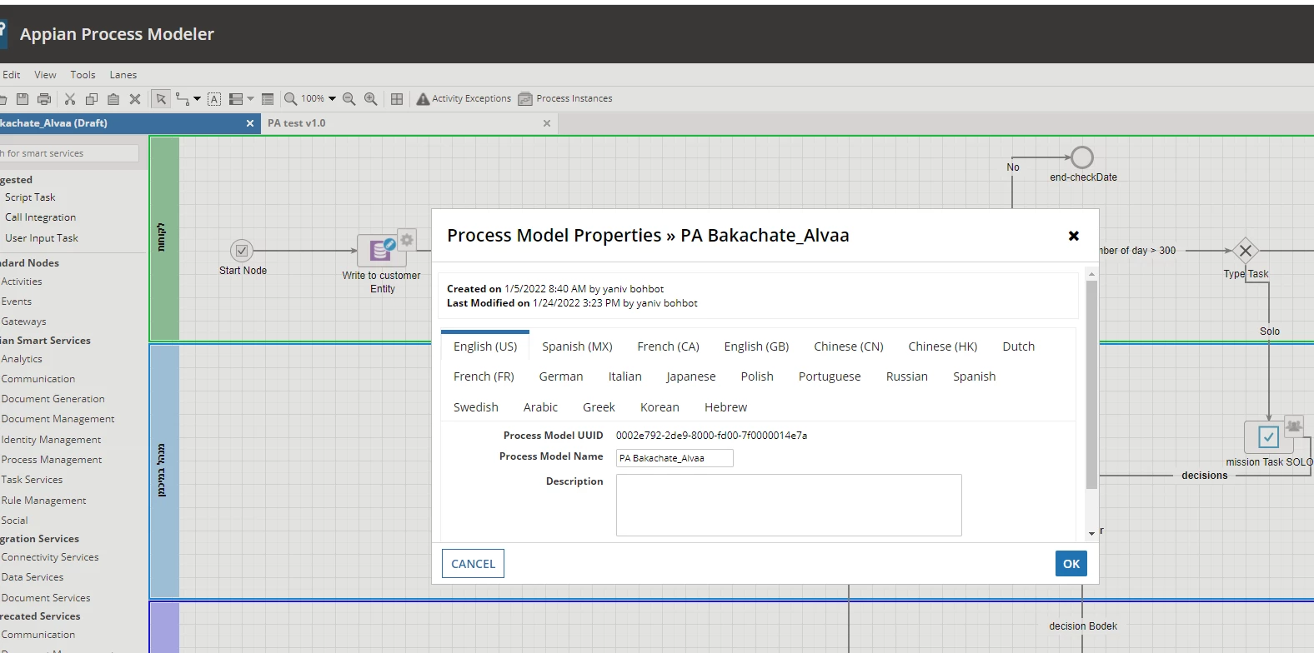Click the Copy icon in the toolbar

coord(92,99)
